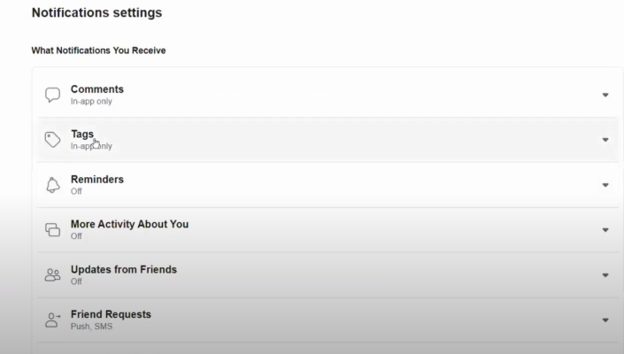Click the Comments speech bubble icon
This screenshot has height=354, width=624.
[52, 95]
